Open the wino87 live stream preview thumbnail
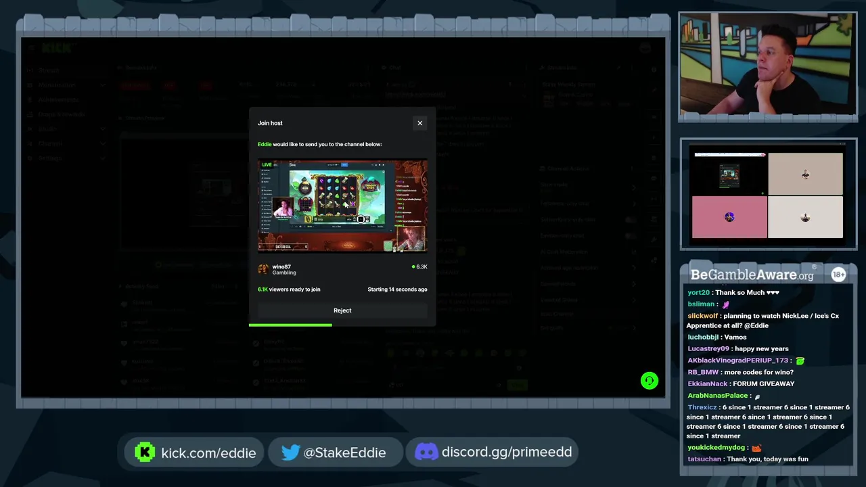866x487 pixels. coord(342,206)
